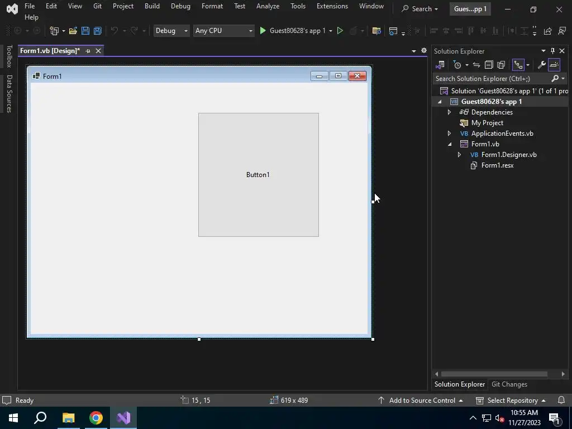Open the Git menu
Viewport: 572px width, 429px height.
pos(97,6)
